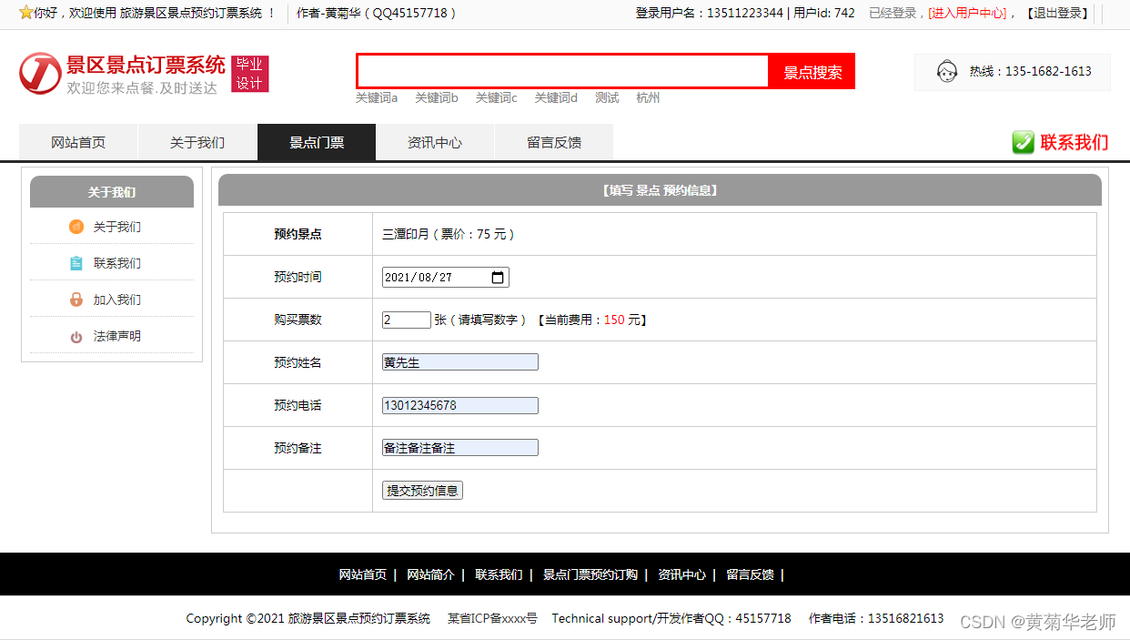Click the 景点搜索 search button

pos(812,72)
